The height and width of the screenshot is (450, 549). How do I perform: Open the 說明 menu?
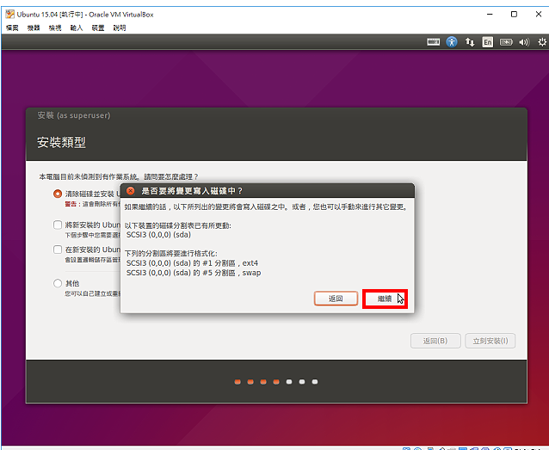(120, 28)
